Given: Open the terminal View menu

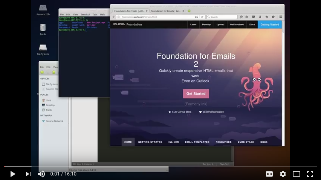Looking at the screenshot, I should (x=76, y=15).
